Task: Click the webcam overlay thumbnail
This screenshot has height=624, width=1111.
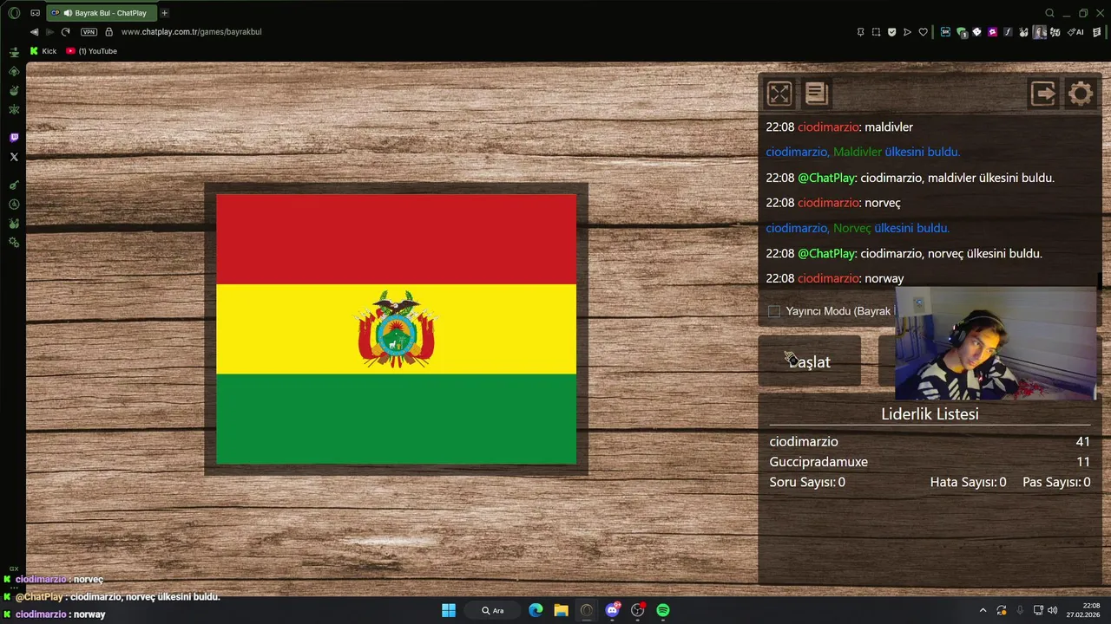Action: point(996,343)
